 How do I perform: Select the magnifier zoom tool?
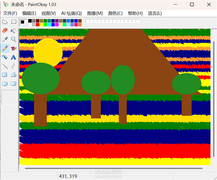click(14, 39)
